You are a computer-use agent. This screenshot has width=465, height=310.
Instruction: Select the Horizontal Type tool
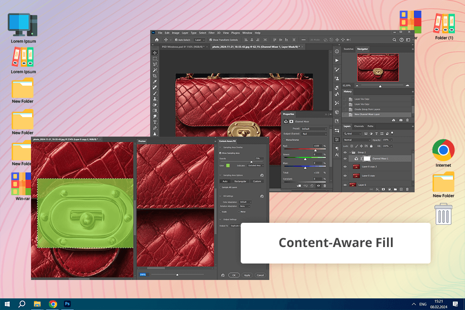tap(155, 122)
